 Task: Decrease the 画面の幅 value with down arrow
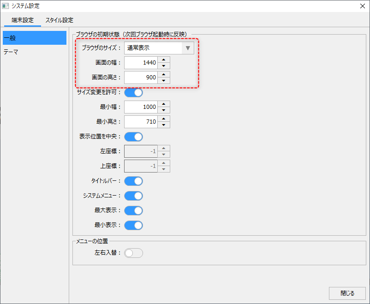point(164,66)
